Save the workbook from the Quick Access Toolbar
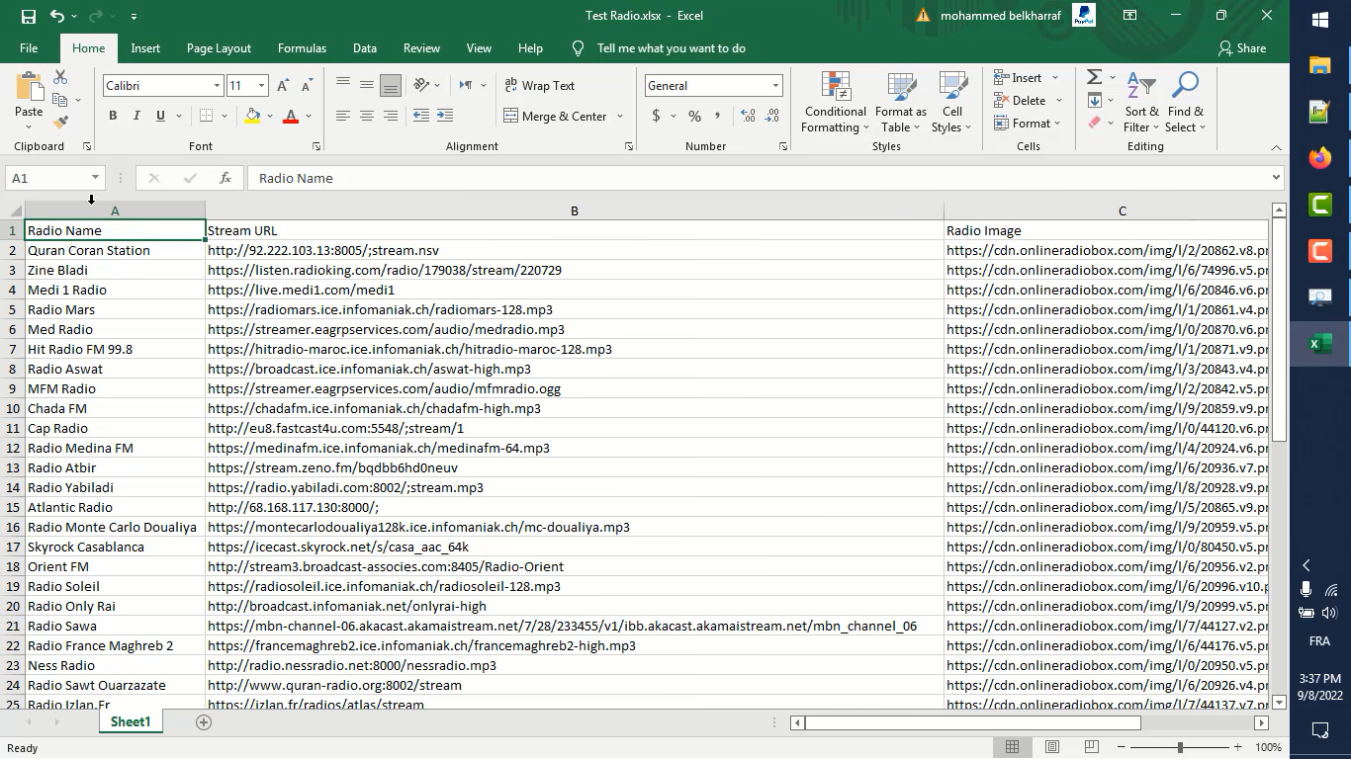 (28, 16)
